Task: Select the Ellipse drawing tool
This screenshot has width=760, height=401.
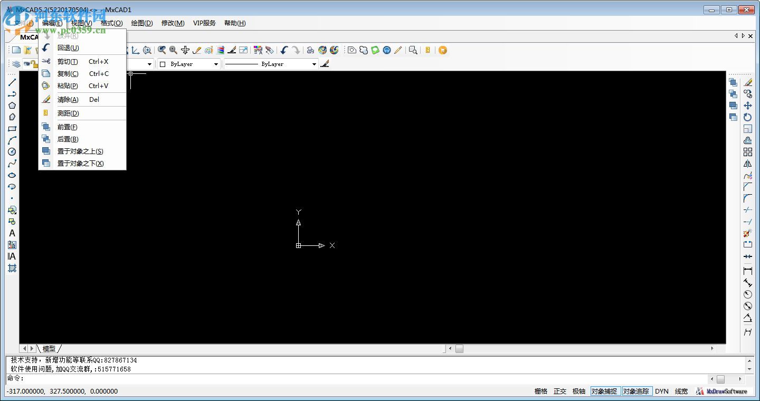Action: click(x=12, y=175)
